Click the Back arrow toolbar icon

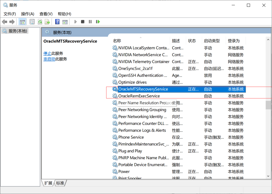coord(4,22)
